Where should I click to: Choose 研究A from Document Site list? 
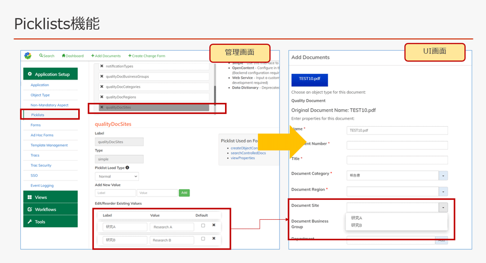point(356,218)
